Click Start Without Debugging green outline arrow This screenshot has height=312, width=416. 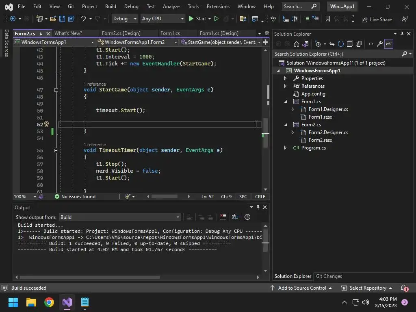[217, 19]
